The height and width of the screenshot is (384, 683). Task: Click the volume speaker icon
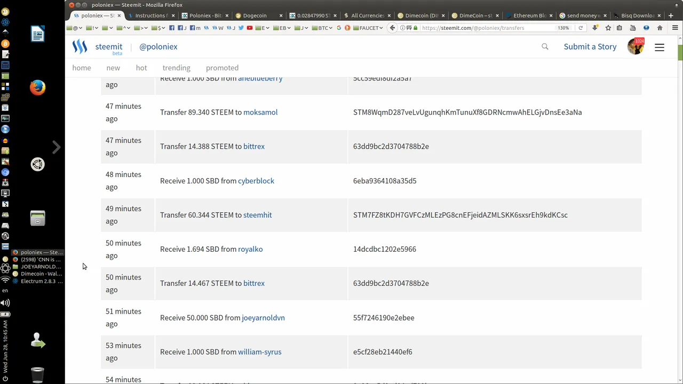[5, 303]
